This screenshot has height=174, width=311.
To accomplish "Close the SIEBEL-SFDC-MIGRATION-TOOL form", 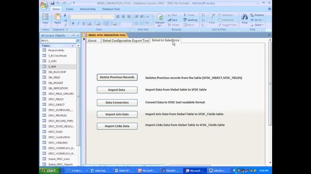I will (269, 35).
